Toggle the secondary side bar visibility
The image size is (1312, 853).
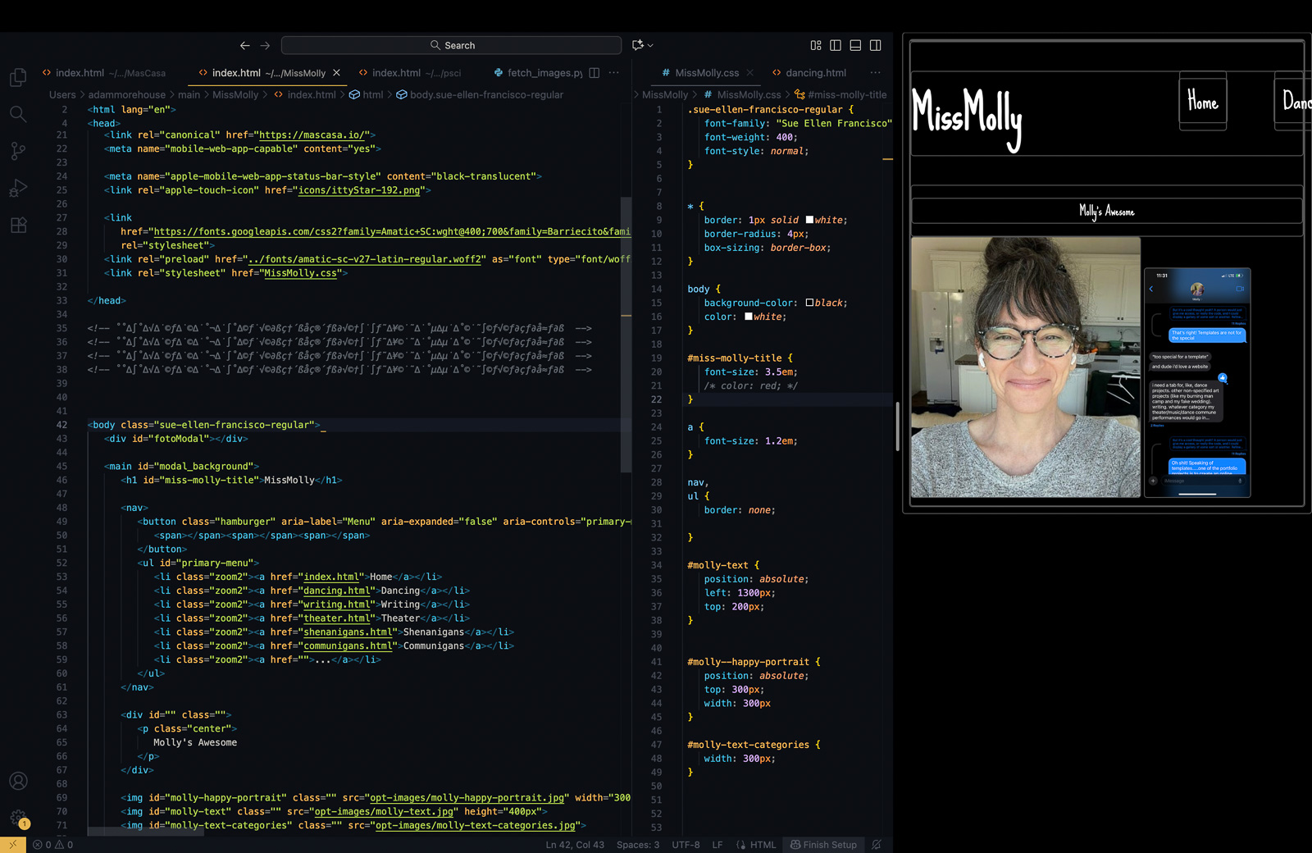click(x=875, y=45)
